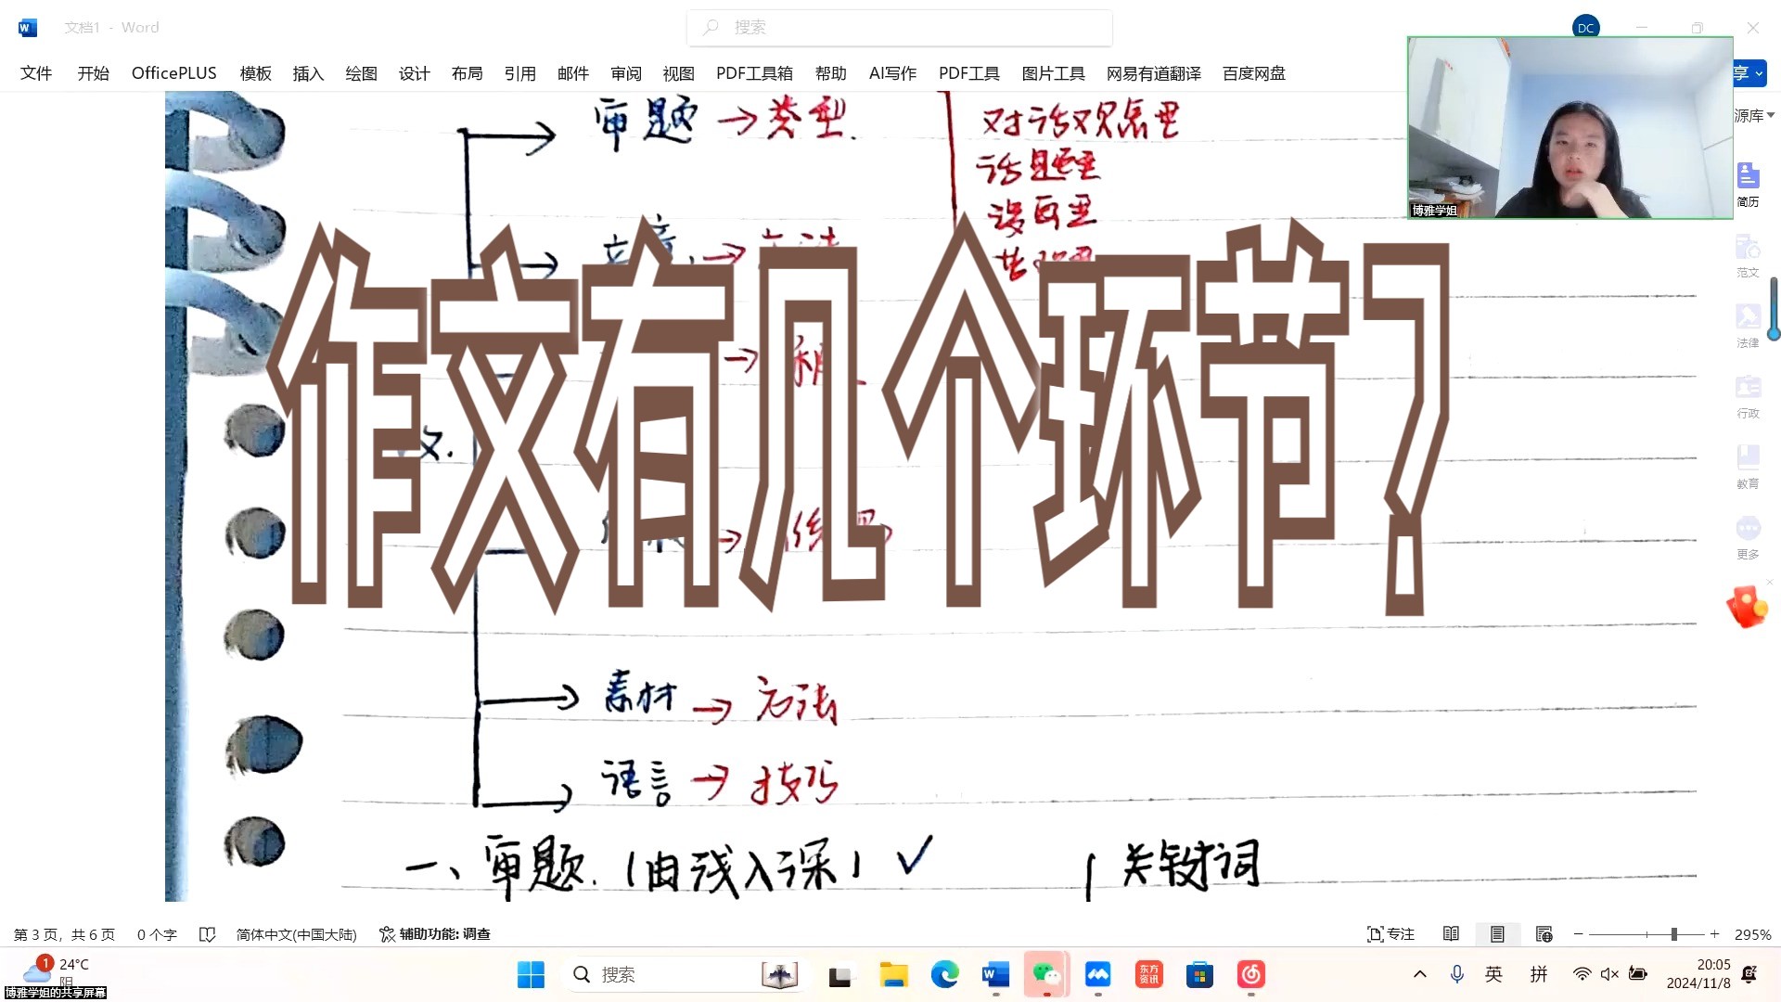Viewport: 1781px width, 1002px height.
Task: Switch to Print Layout view
Action: point(1497,934)
